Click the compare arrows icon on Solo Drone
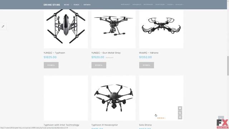229x129 pixels. (180, 117)
